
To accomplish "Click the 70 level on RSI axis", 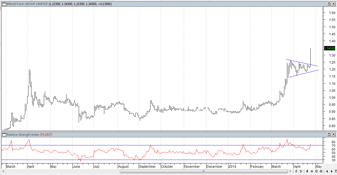I will (x=334, y=146).
